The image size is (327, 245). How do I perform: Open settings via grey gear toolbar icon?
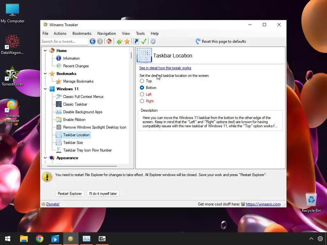(153, 41)
